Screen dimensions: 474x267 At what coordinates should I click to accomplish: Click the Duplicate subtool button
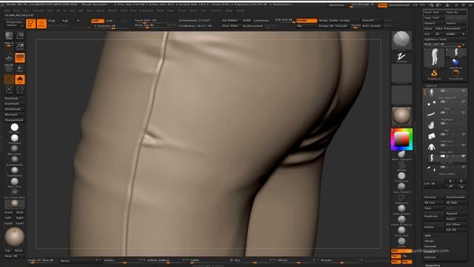(434, 217)
